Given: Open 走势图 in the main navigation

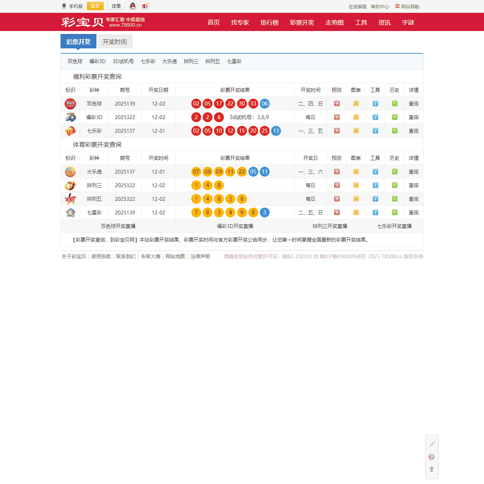Looking at the screenshot, I should (x=334, y=23).
